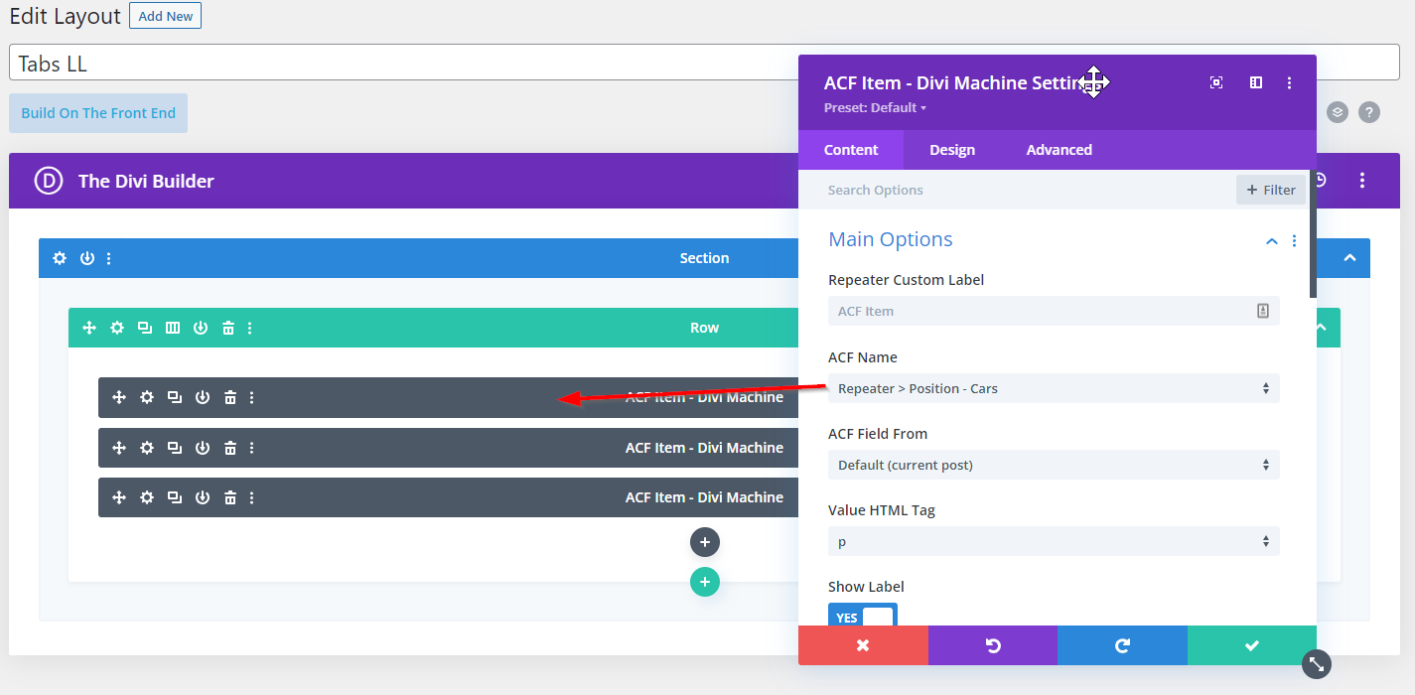The image size is (1415, 695).
Task: Click the Row columns layout icon
Action: coord(173,328)
